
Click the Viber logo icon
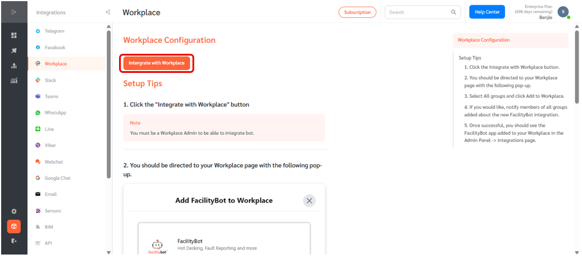point(38,145)
